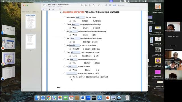The height and width of the screenshot is (102, 182).
Task: Click the screen sharing indicator in menu bar
Action: 111,1
